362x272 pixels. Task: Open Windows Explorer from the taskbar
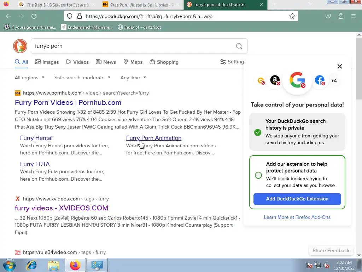point(54,265)
